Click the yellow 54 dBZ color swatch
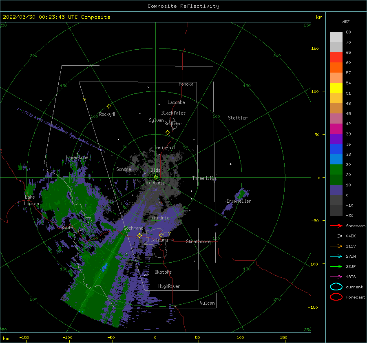The image size is (367, 343). tap(336, 88)
